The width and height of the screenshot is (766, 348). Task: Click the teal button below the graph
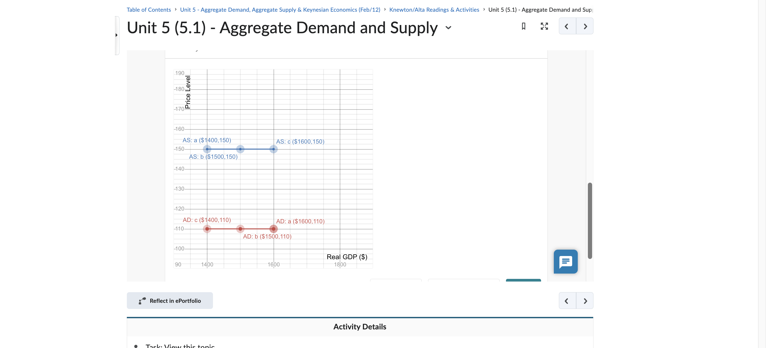coord(523,280)
